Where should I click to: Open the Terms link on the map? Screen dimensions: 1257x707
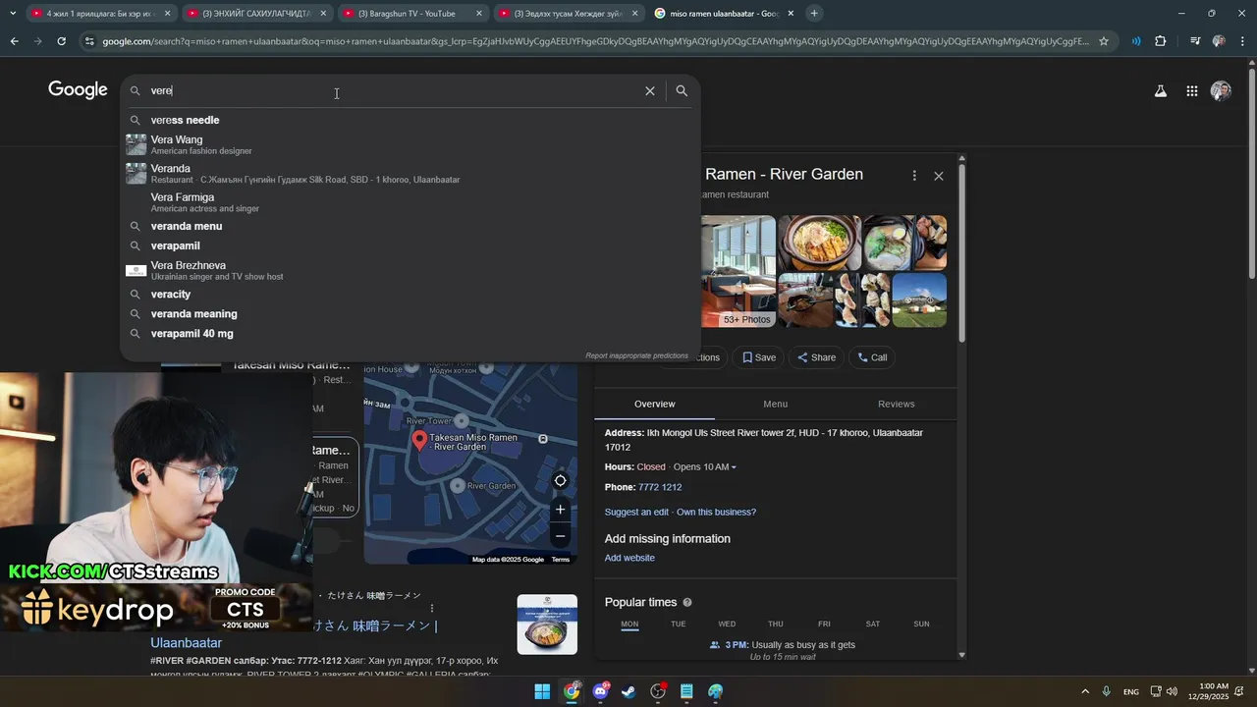pos(560,560)
